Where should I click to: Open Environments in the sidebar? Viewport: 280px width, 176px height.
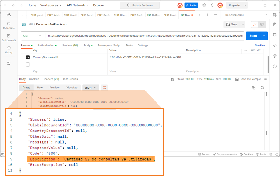pyautogui.click(x=9, y=38)
